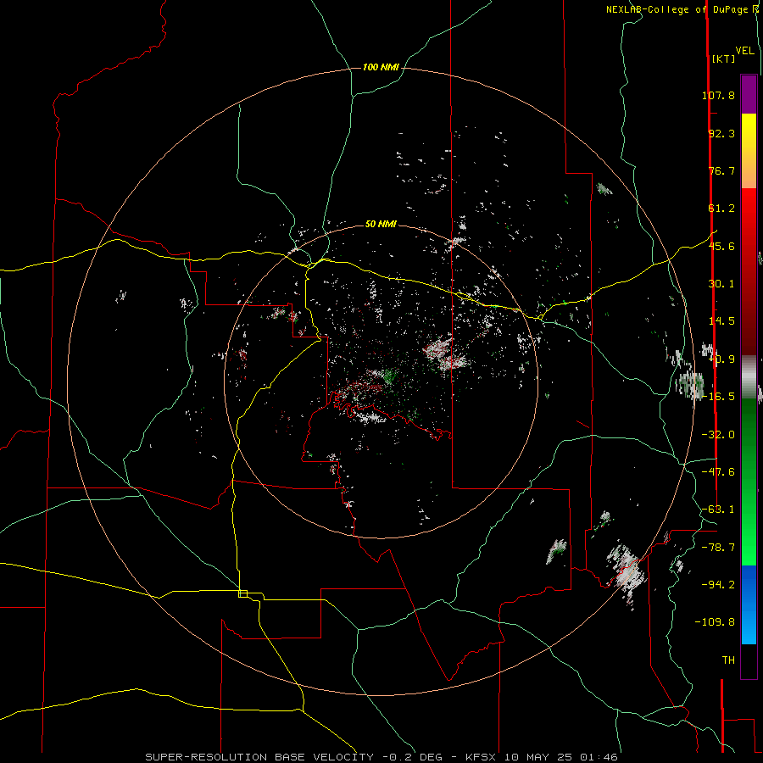Click the 100 NMI range ring label

[381, 67]
